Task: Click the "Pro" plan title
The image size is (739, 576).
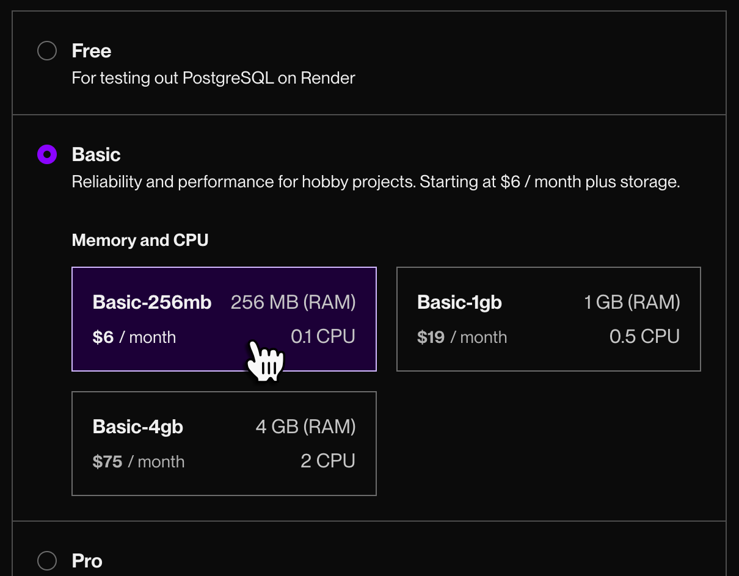Action: click(87, 561)
